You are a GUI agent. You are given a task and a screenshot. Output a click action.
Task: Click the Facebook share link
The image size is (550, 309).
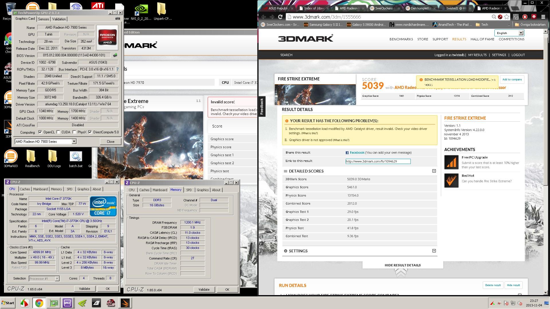click(357, 152)
